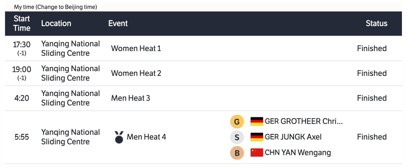Click the Location column header
Screen dimensions: 405x168
point(56,23)
